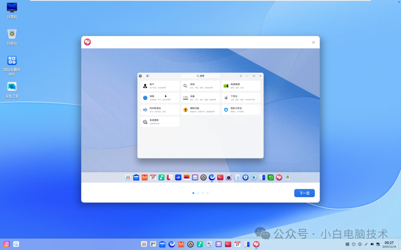Open the 设备 (Devices) settings category
401x250 pixels.
pos(200,97)
